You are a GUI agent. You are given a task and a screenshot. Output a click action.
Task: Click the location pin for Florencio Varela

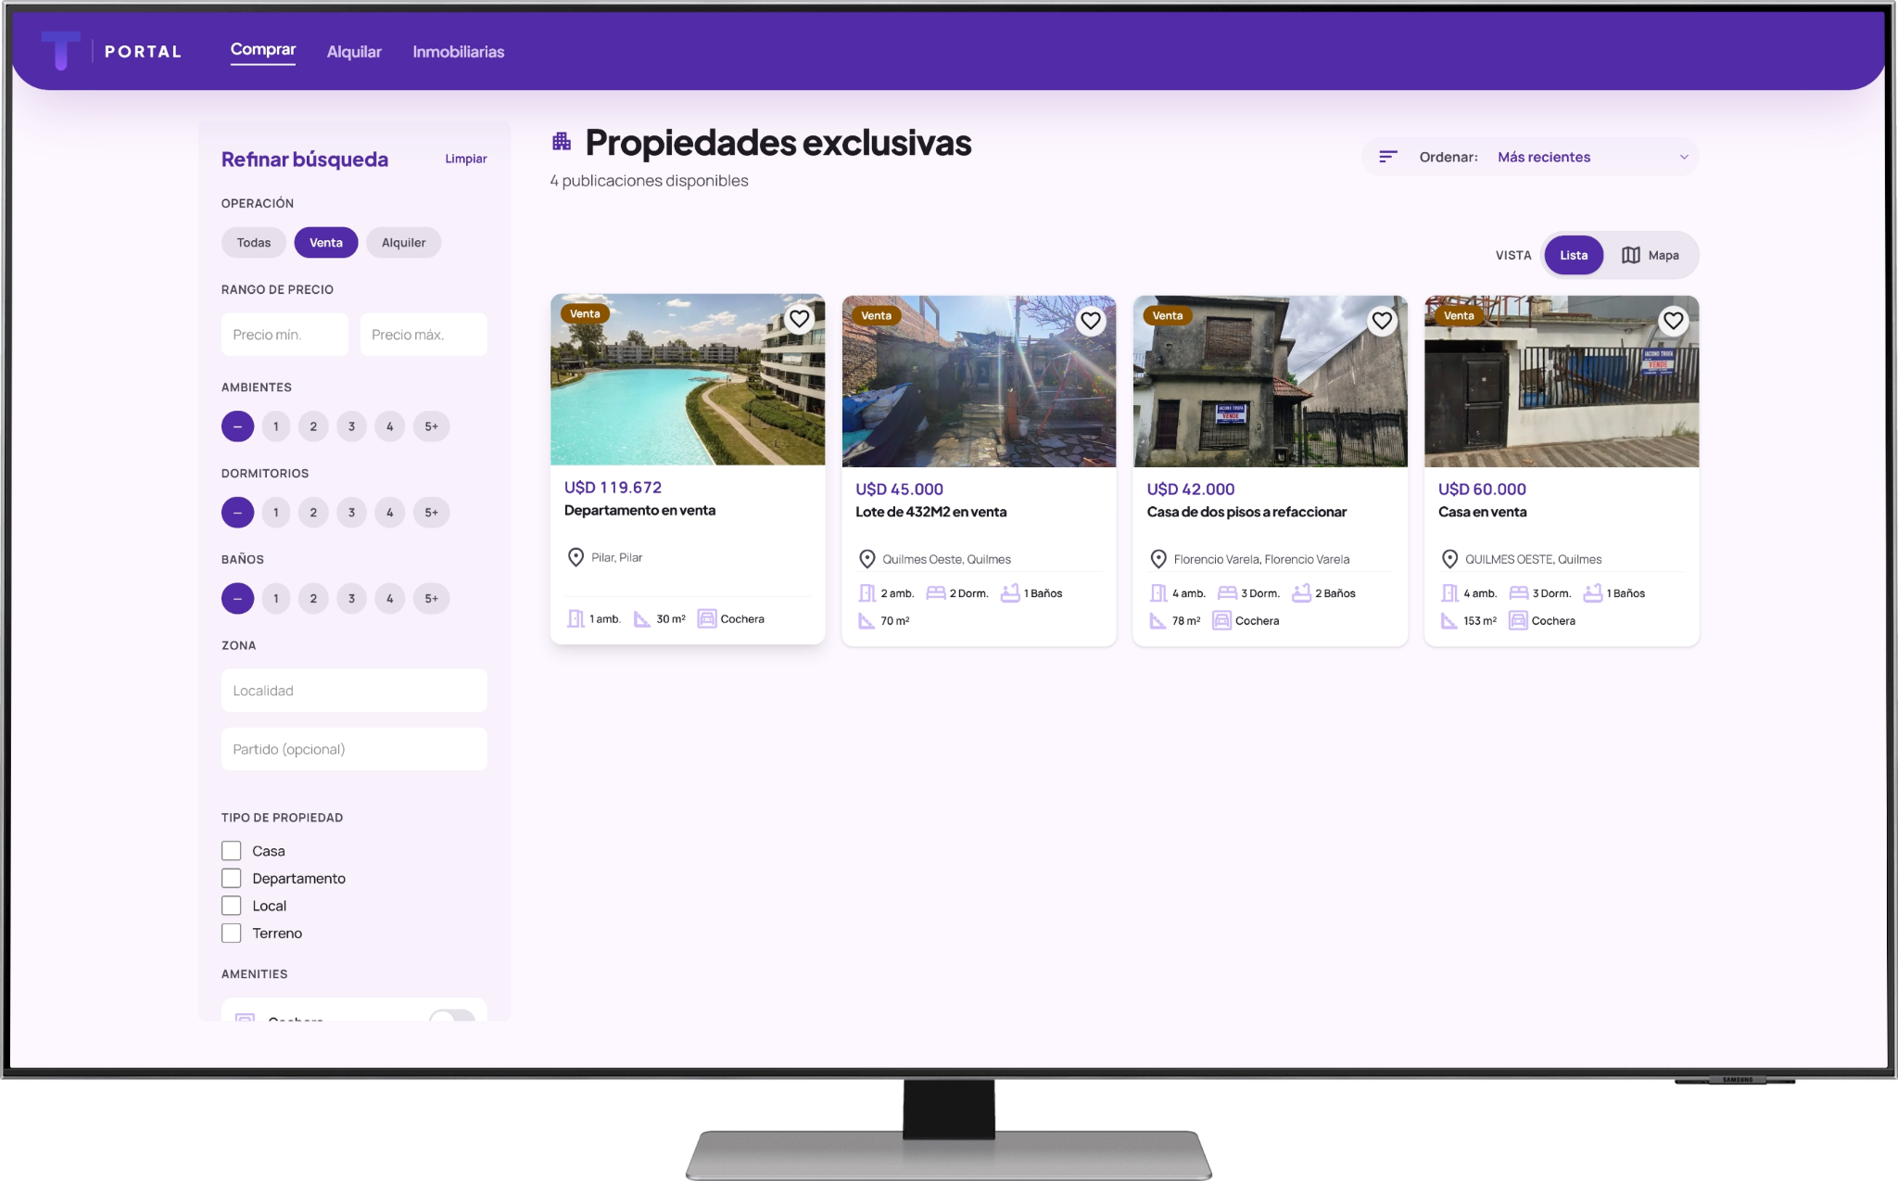1158,559
